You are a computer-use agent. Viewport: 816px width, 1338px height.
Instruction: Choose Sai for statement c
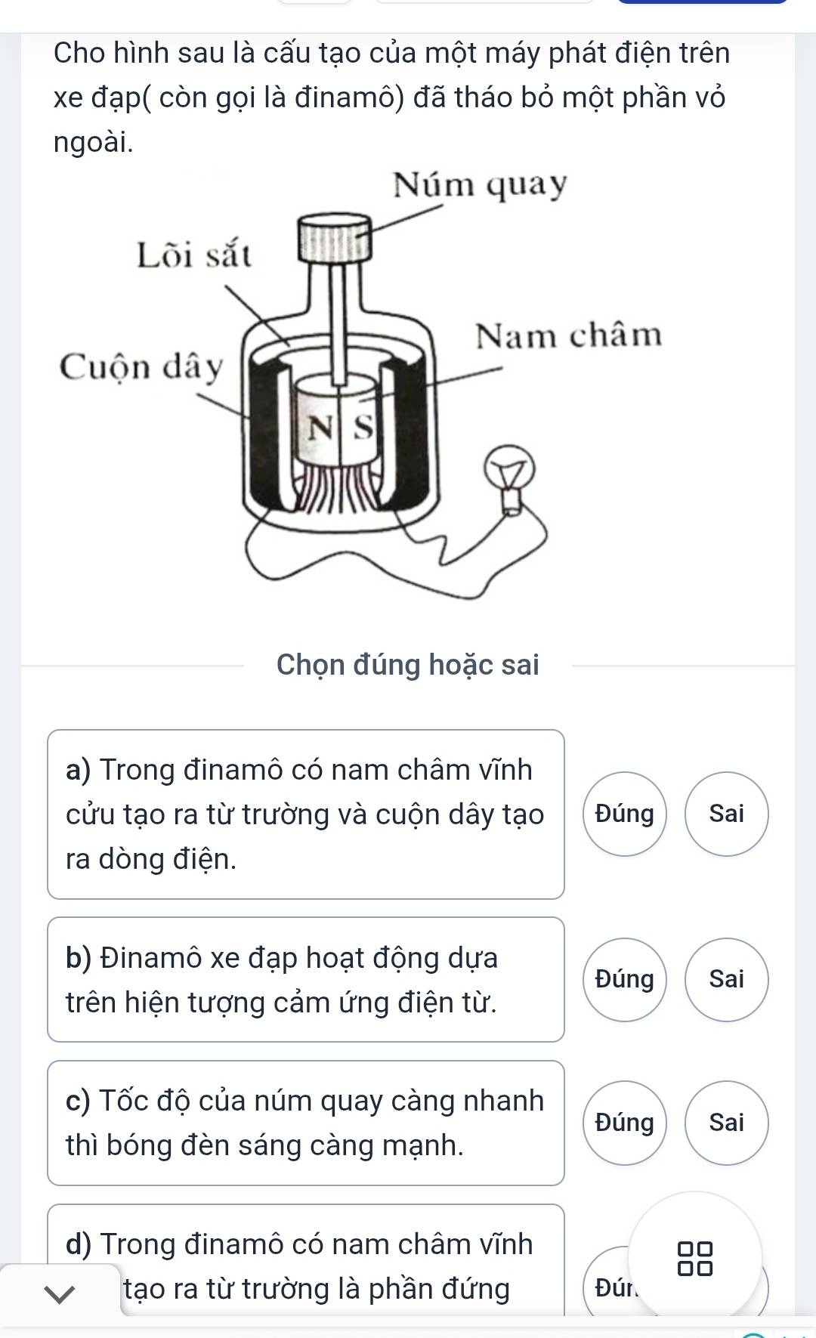tap(726, 1123)
